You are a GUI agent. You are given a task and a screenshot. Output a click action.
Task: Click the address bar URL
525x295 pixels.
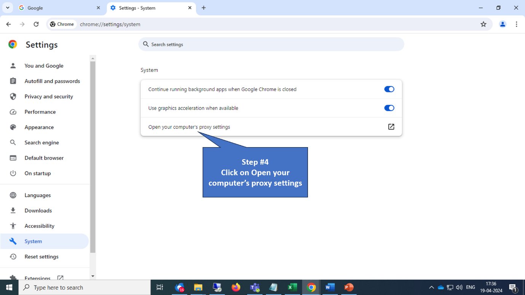coord(110,24)
